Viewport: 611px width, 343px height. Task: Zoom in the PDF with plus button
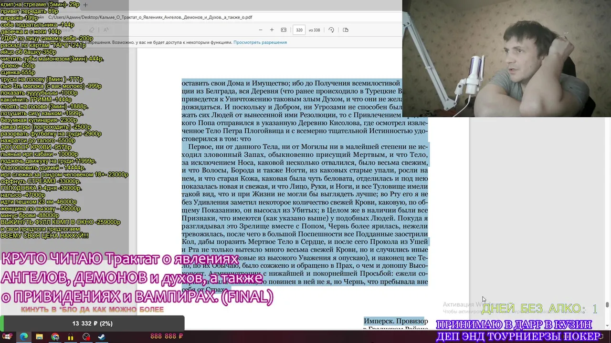pyautogui.click(x=272, y=30)
